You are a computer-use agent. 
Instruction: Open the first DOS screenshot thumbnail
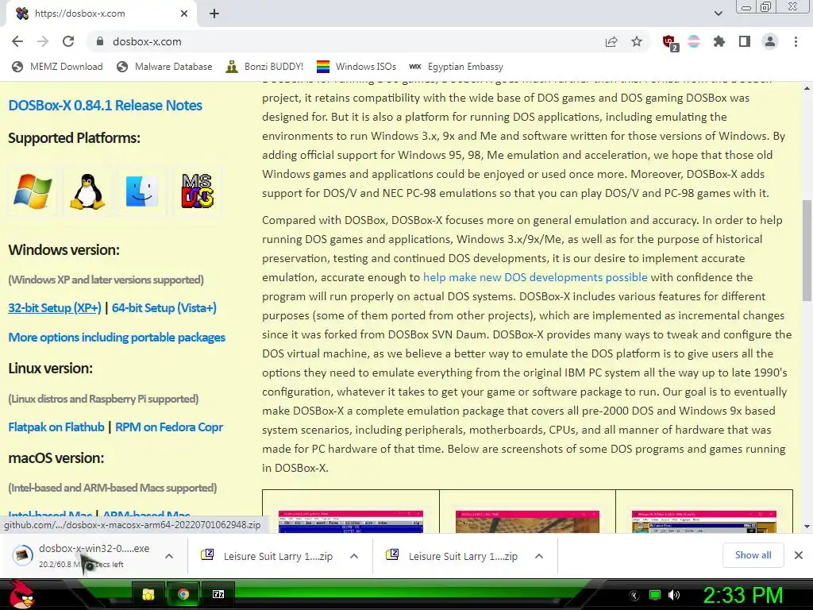[x=350, y=521]
